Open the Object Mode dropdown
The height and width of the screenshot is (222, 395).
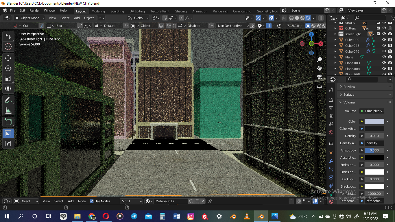tap(29, 18)
